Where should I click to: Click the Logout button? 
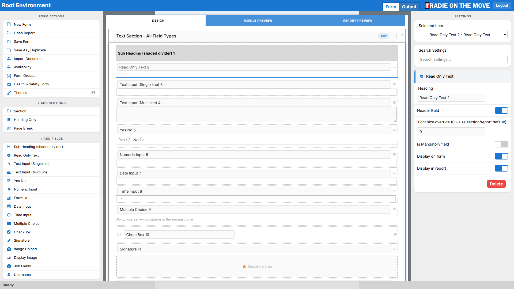(502, 5)
